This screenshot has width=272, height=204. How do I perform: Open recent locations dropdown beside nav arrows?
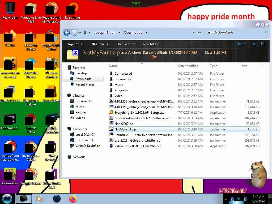[79, 33]
